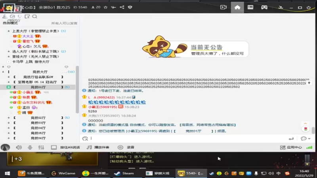Click the star favorite channel icon
The width and height of the screenshot is (317, 178).
[105, 7]
